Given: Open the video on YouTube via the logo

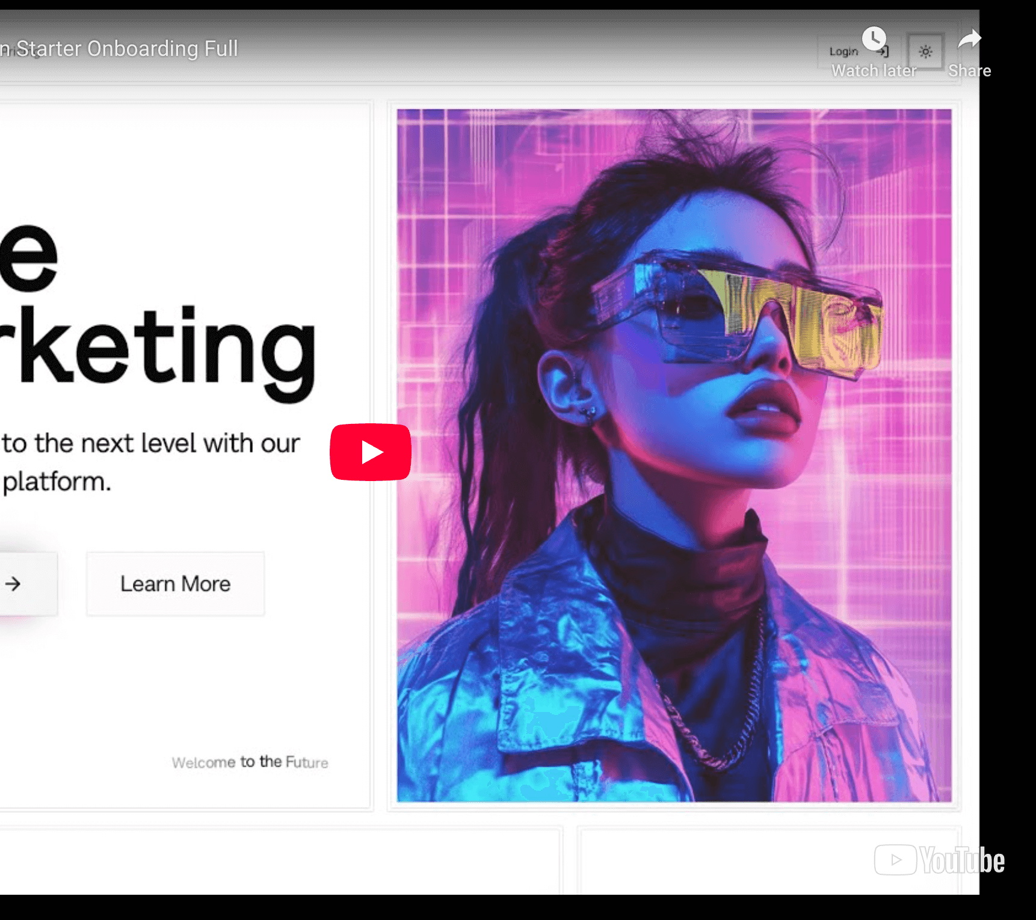Looking at the screenshot, I should (x=939, y=860).
